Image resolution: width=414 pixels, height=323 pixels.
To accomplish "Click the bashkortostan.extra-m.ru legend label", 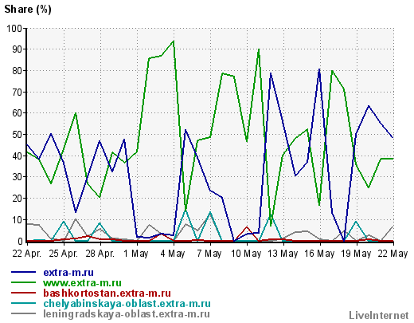I will coord(107,293).
